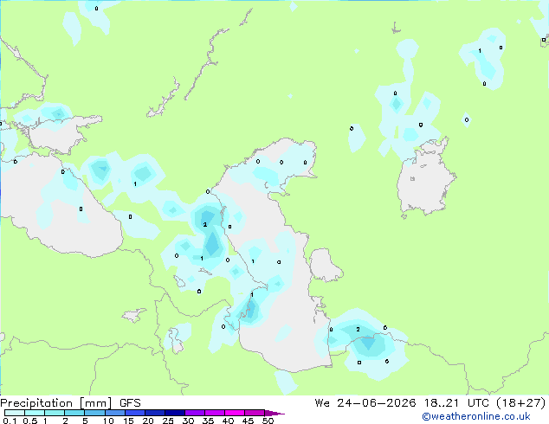Click the '25' legend scale label
549x424 pixels.
click(168, 421)
